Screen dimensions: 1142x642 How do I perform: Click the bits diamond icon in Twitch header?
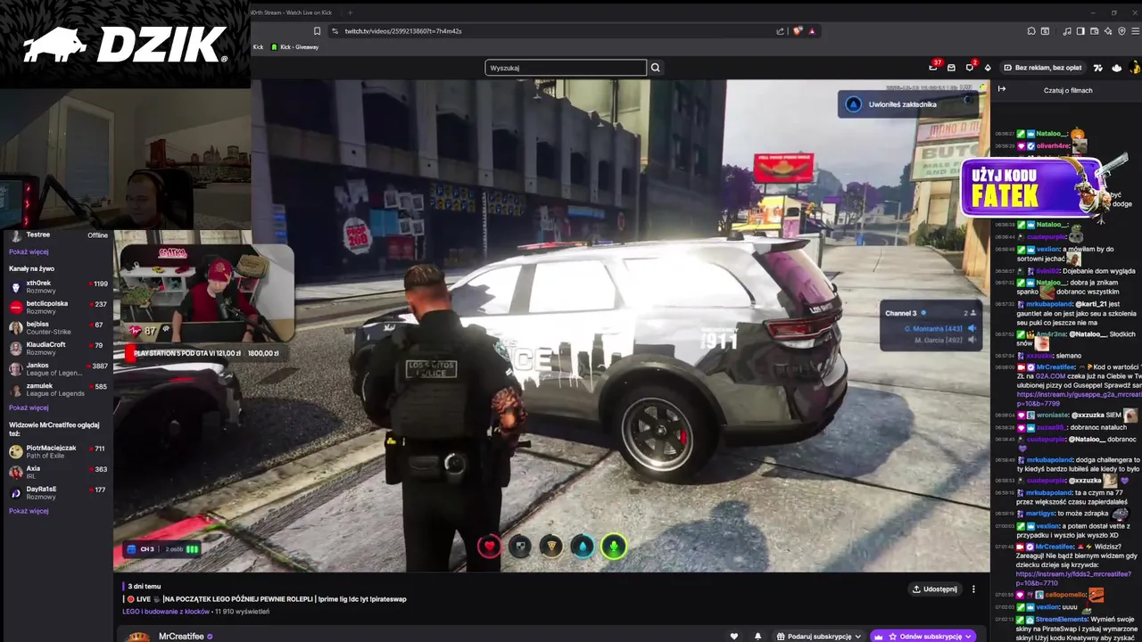coord(988,68)
